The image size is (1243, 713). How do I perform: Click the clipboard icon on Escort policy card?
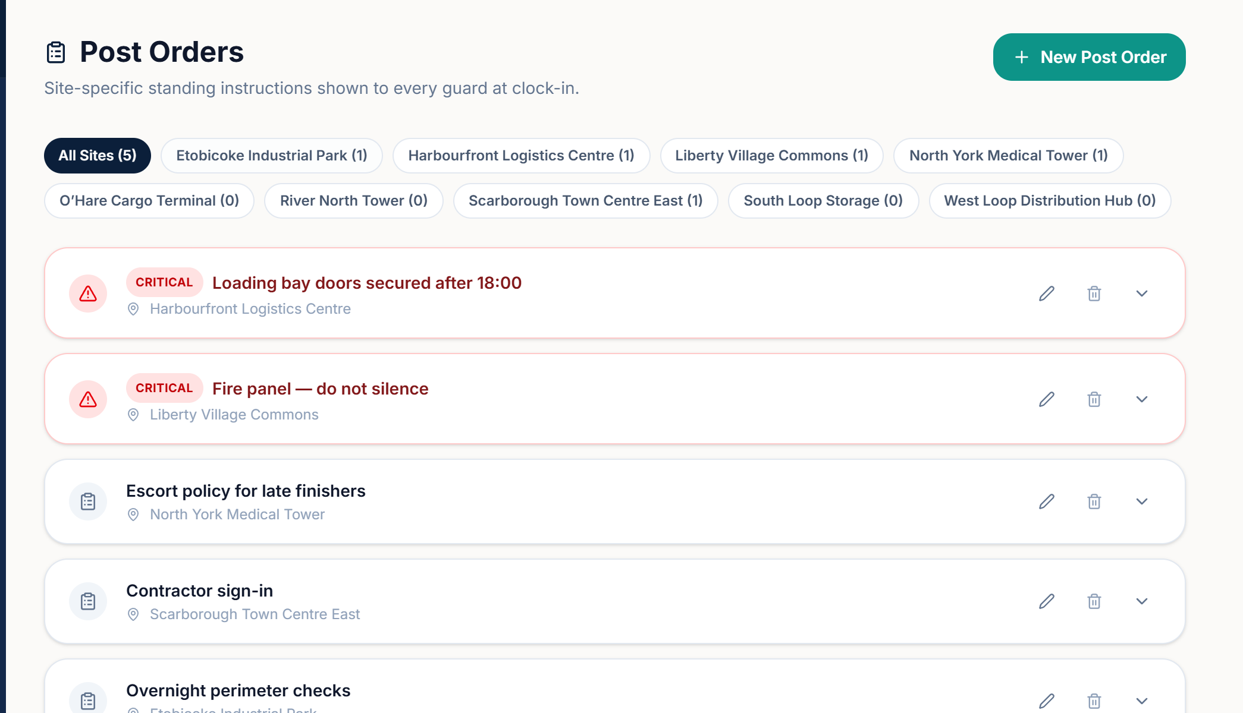pyautogui.click(x=88, y=501)
